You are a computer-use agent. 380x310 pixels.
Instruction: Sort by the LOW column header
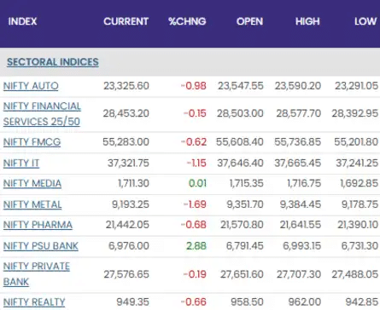tap(365, 21)
